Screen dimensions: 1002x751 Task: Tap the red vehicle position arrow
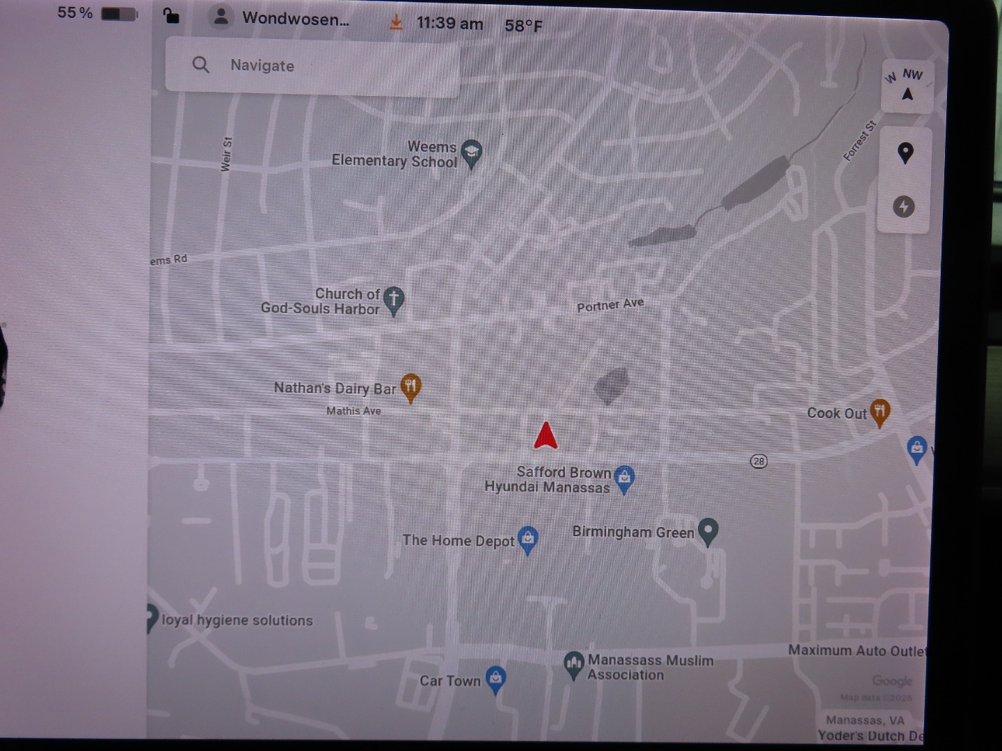click(546, 436)
